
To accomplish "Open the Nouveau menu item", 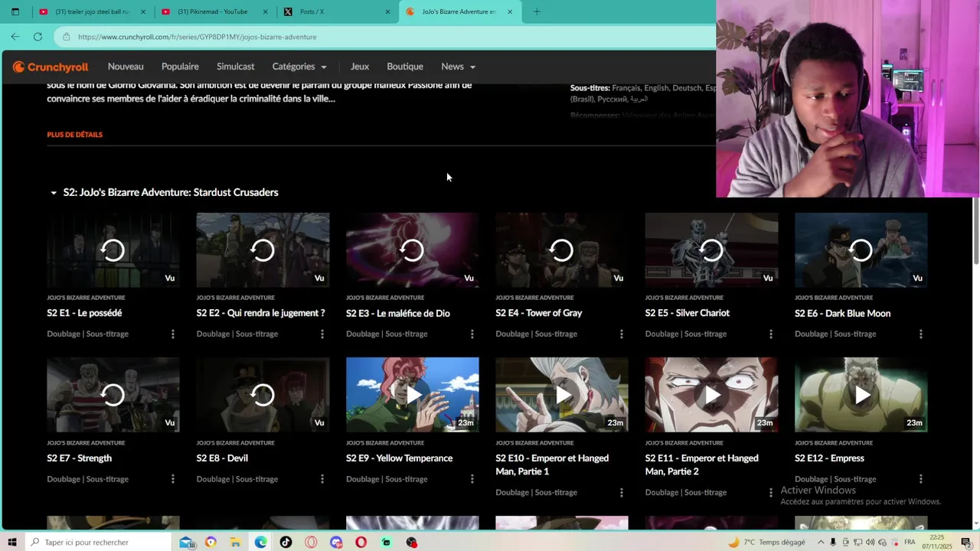I will pyautogui.click(x=126, y=67).
